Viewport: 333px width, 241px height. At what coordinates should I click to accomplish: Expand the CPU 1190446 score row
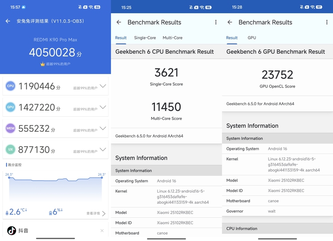click(x=103, y=86)
